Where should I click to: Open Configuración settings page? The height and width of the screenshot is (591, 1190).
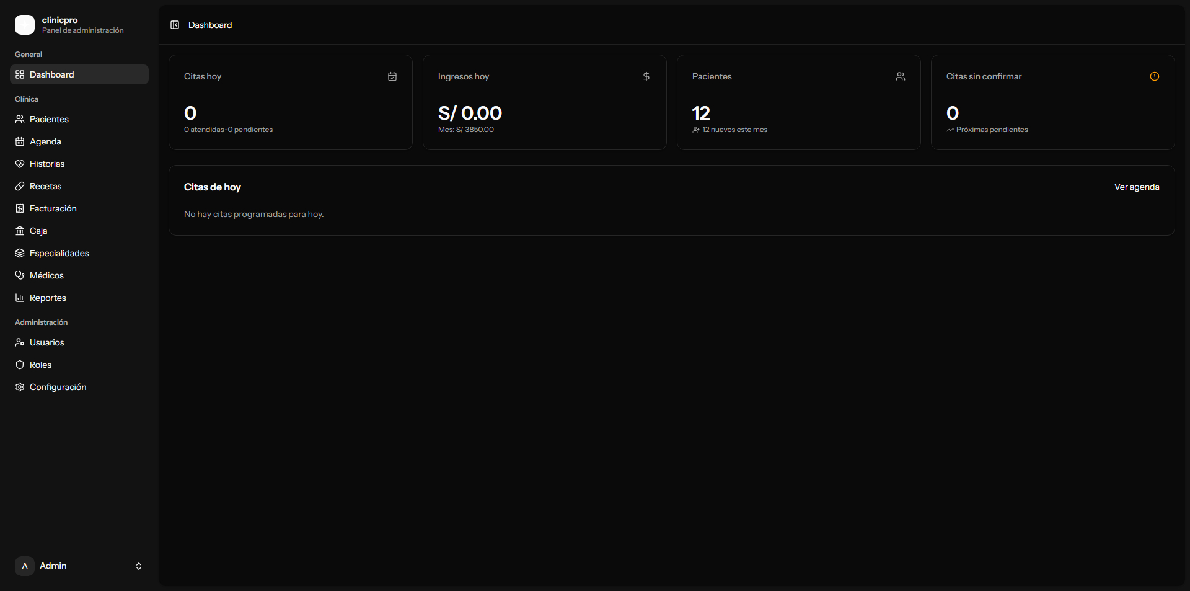pos(79,387)
